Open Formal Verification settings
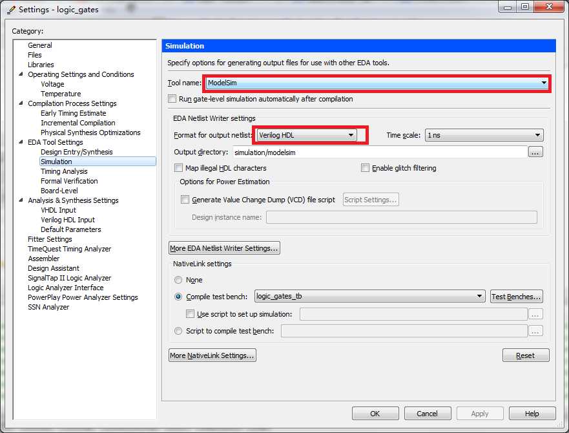 click(x=69, y=181)
